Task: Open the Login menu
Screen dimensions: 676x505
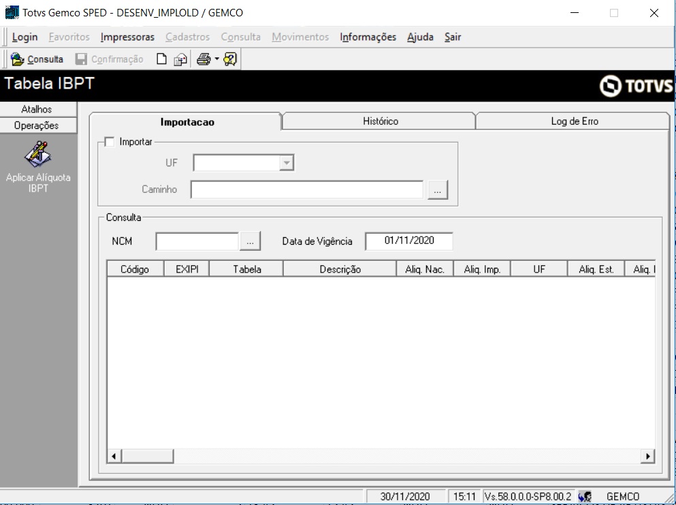Action: [x=25, y=37]
